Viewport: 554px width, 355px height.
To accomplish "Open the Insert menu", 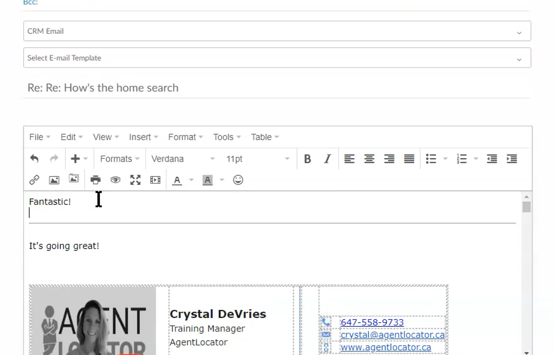I will (x=143, y=137).
